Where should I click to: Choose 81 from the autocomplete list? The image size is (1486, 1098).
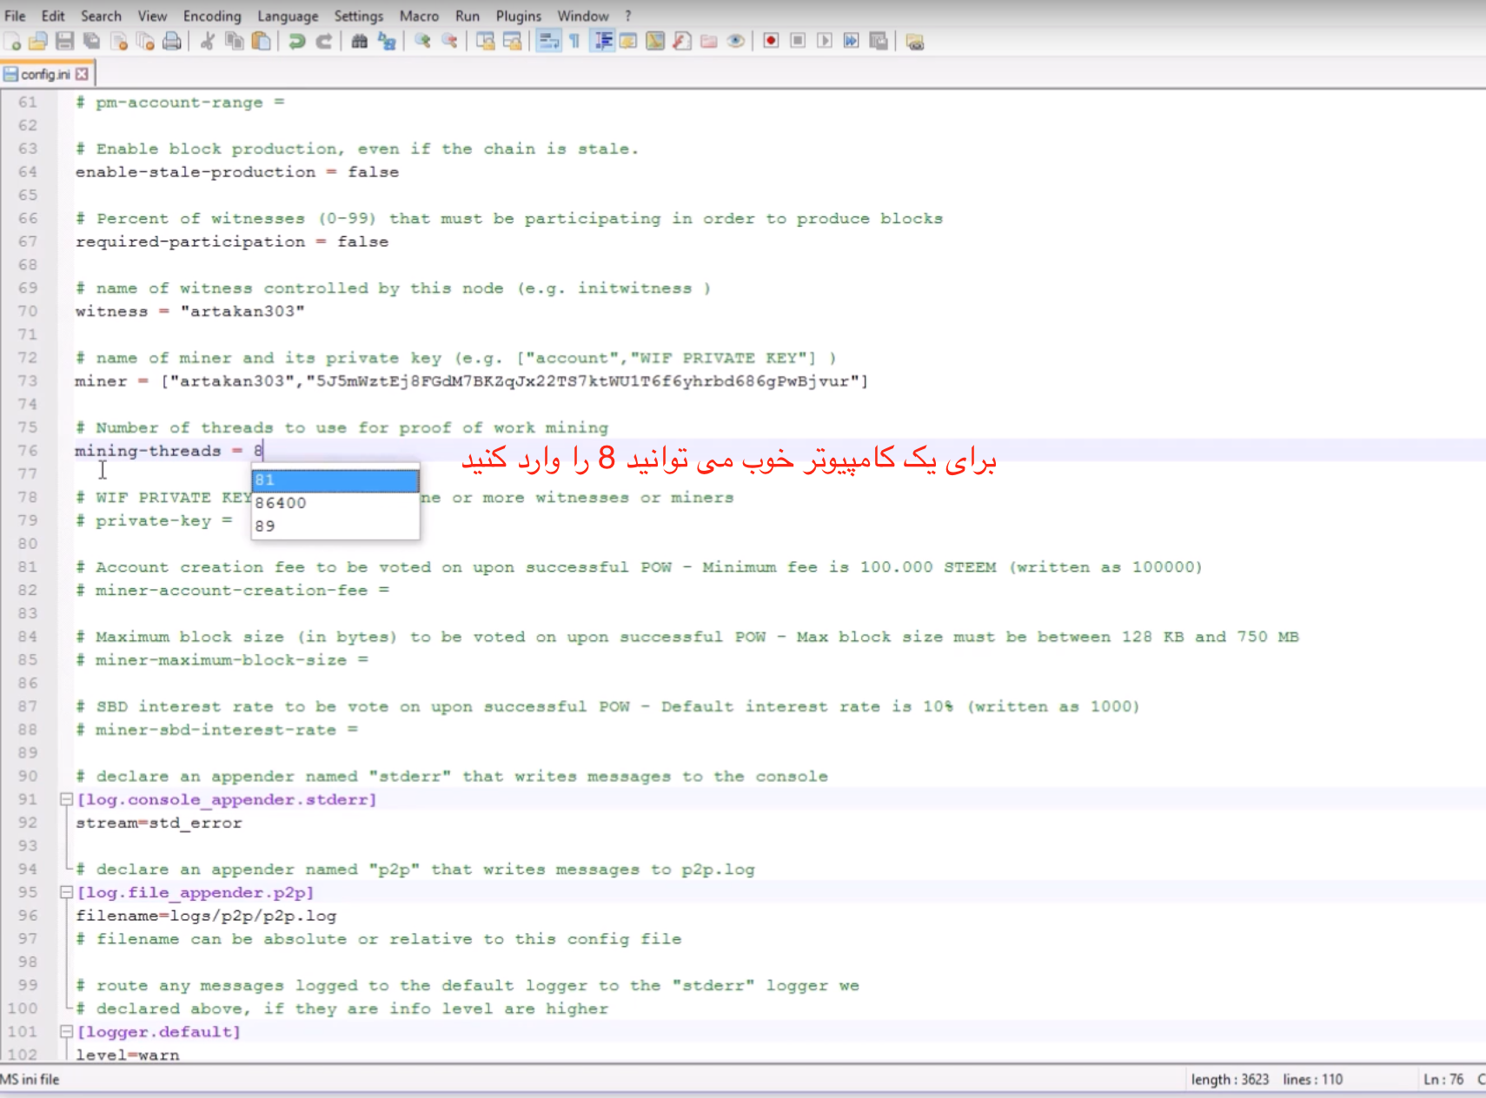335,480
